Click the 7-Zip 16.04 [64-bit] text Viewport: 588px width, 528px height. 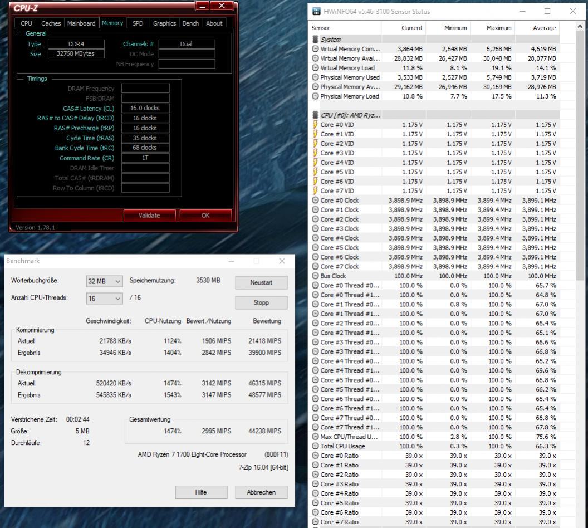click(x=263, y=467)
